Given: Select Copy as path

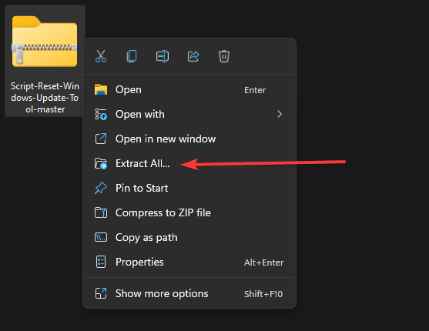Looking at the screenshot, I should (189, 237).
